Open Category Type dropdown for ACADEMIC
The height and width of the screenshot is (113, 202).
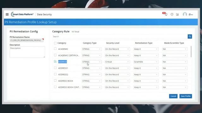point(92,49)
